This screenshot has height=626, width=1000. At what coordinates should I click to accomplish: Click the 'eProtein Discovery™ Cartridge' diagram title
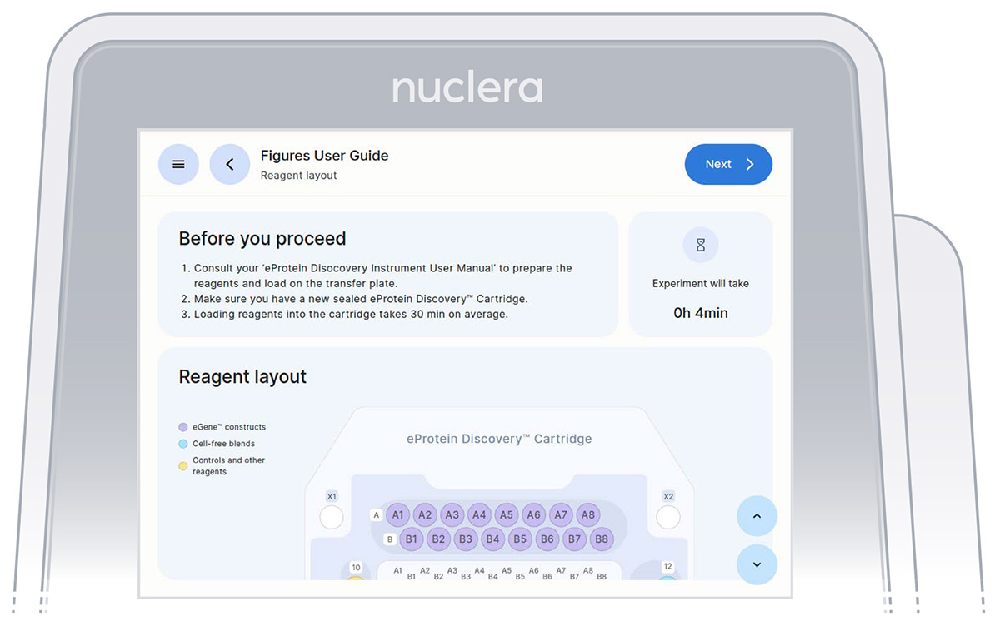(x=499, y=439)
